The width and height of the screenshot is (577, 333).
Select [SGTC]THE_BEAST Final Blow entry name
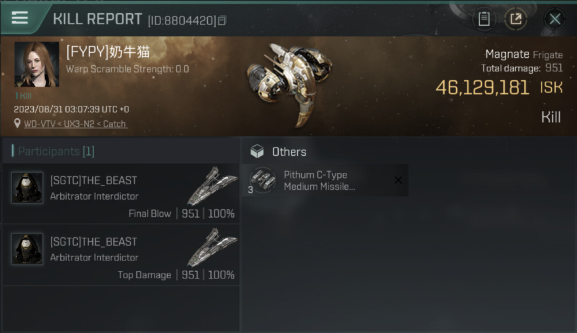pos(94,181)
